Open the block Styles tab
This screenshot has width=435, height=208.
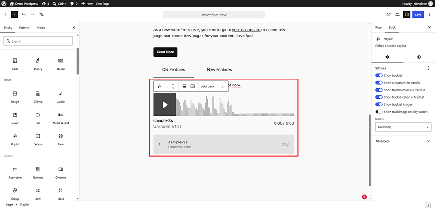[419, 57]
